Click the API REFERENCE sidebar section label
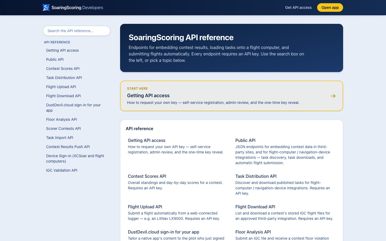Viewport: 386px width, 241px height. 57,42
